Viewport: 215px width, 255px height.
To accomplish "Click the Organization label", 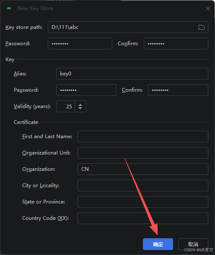I will tap(39, 169).
